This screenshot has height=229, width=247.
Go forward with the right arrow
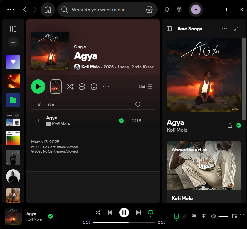(x=35, y=10)
